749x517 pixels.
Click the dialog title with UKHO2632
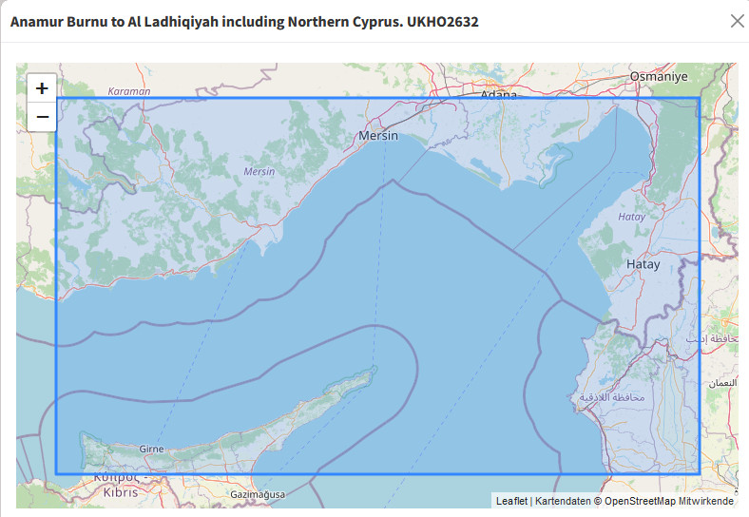[244, 21]
